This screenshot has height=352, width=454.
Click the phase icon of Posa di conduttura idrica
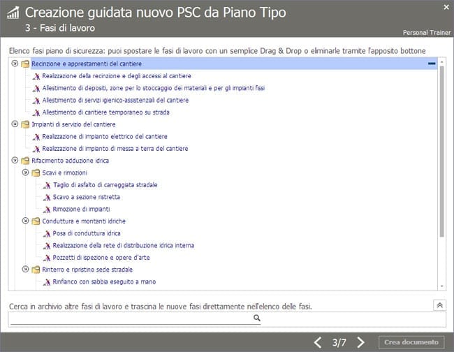point(47,233)
